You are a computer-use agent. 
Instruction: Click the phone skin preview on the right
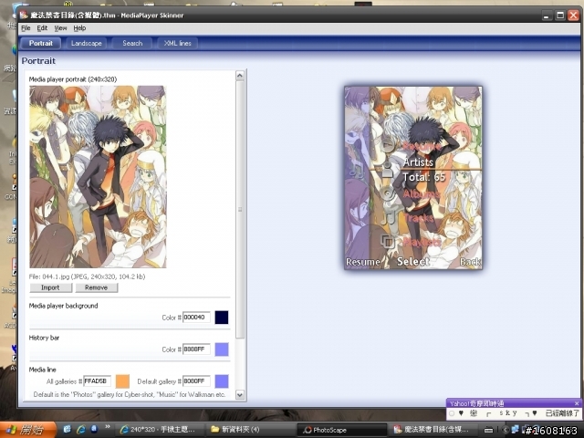click(x=413, y=178)
